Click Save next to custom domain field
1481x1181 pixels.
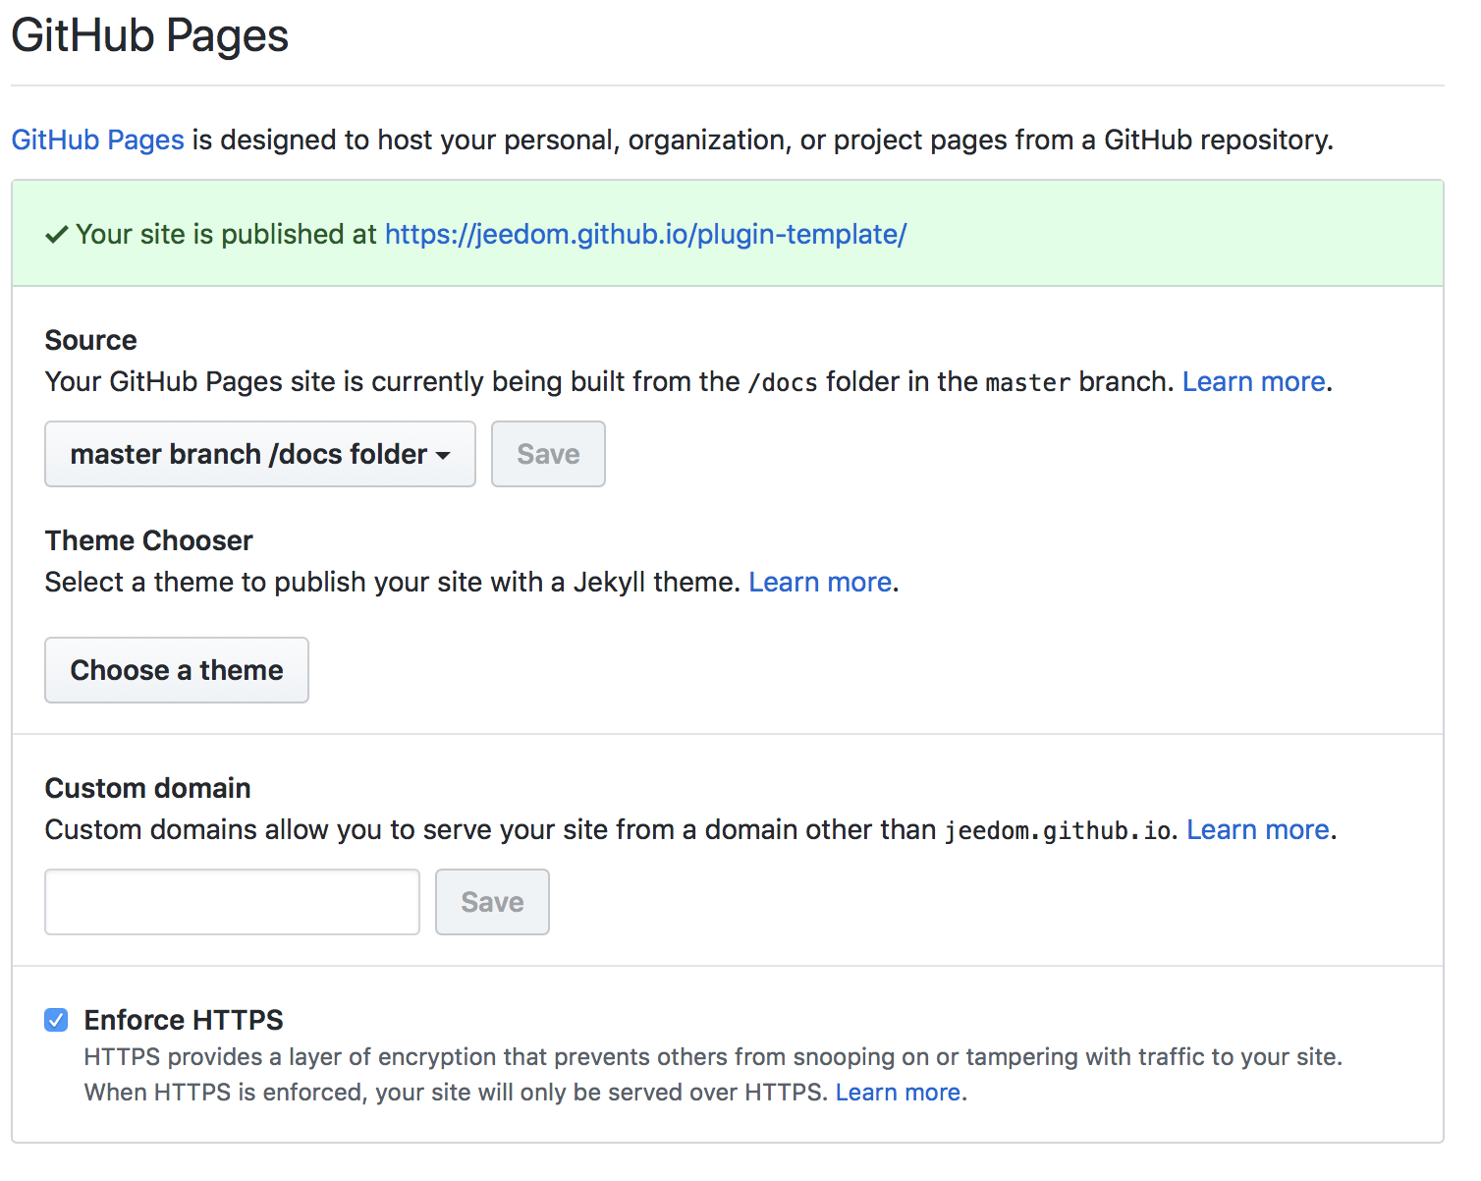pyautogui.click(x=492, y=902)
